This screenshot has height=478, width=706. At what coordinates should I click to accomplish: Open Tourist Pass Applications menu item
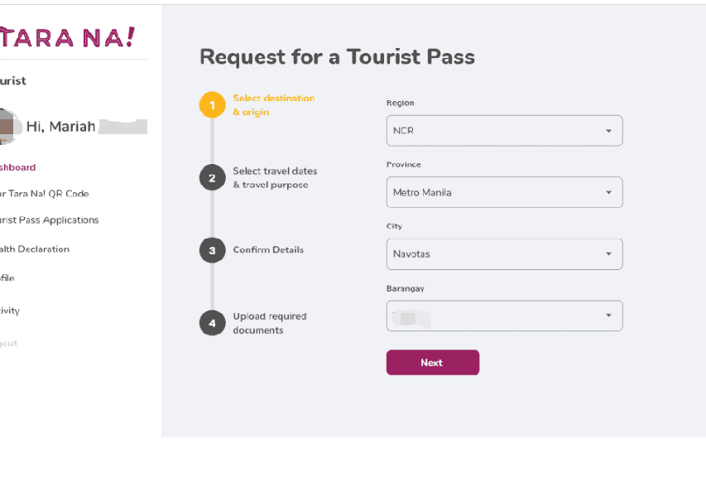click(50, 220)
